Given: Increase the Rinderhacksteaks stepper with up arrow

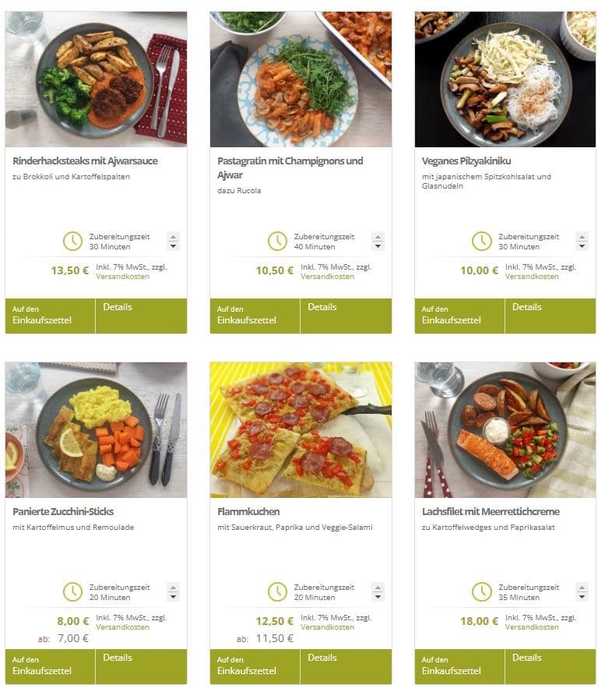Looking at the screenshot, I should [x=174, y=237].
